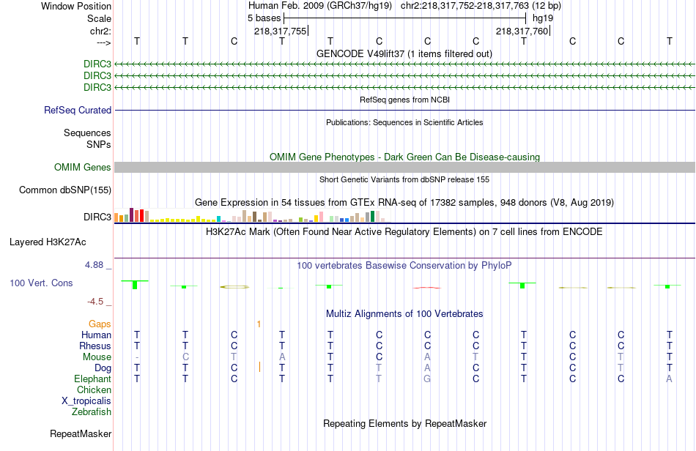This screenshot has height=451, width=696.
Task: Click the hg19 label beside scale bar
Action: [x=543, y=18]
